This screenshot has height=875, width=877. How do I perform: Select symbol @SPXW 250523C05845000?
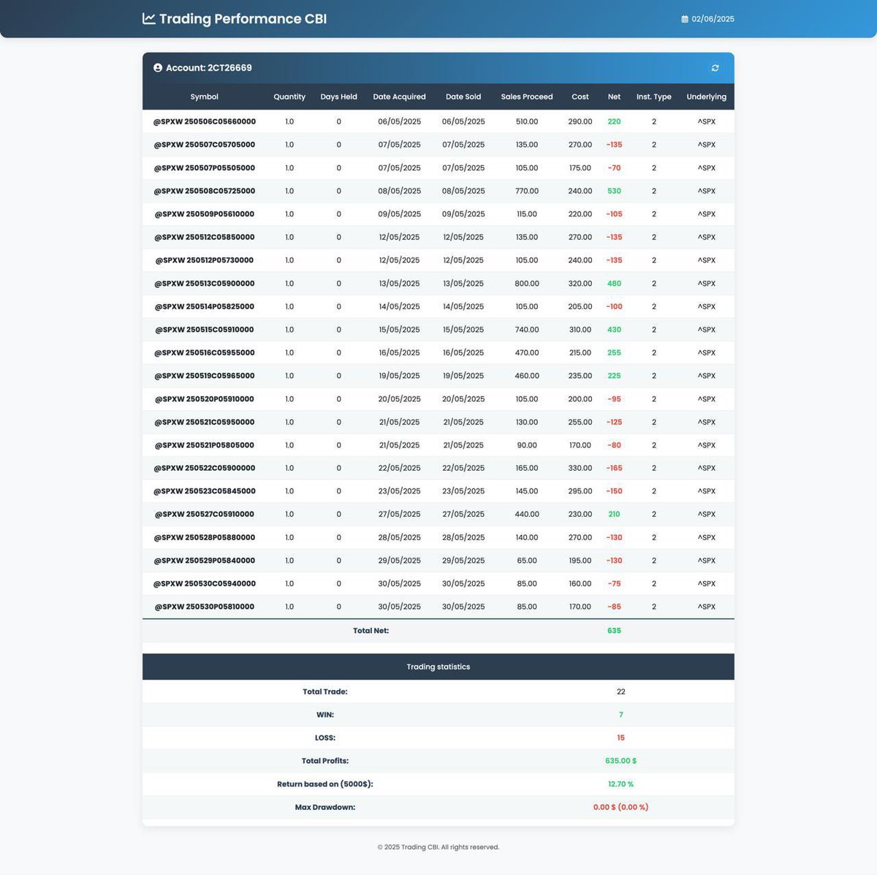tap(205, 491)
